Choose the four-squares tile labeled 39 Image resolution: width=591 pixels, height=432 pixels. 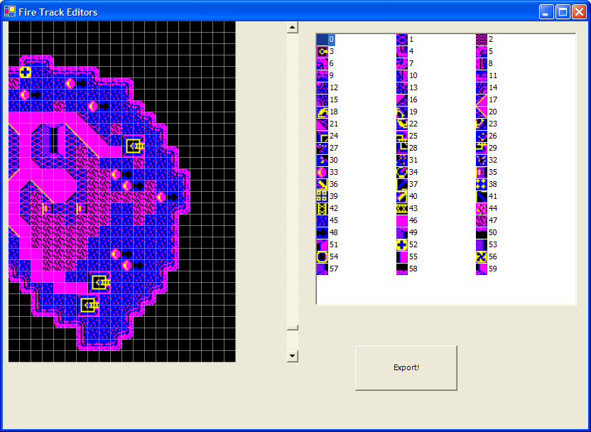click(322, 196)
